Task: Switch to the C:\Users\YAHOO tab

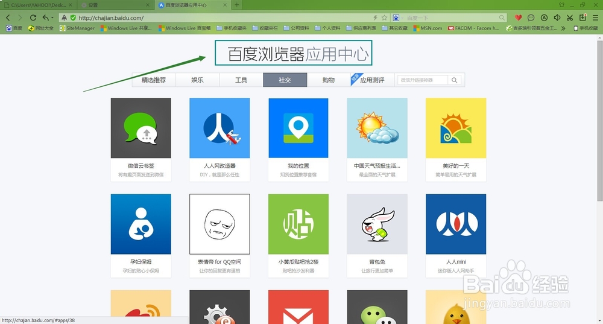Action: [37, 5]
